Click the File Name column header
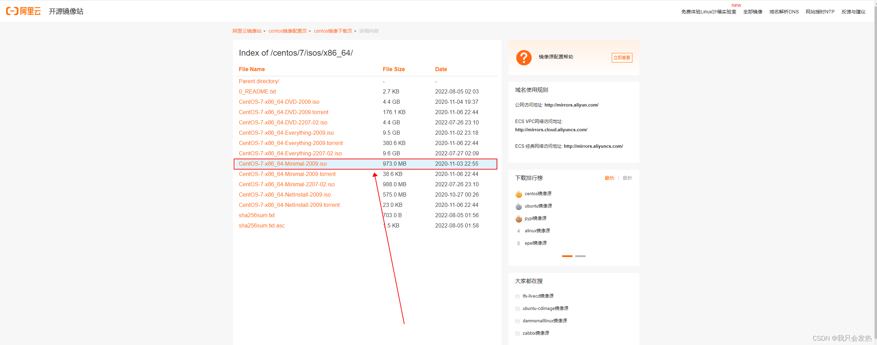 (x=252, y=69)
